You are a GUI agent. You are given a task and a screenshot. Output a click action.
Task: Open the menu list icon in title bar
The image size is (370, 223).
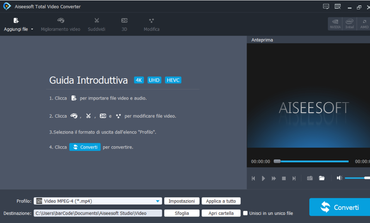[x=338, y=7]
